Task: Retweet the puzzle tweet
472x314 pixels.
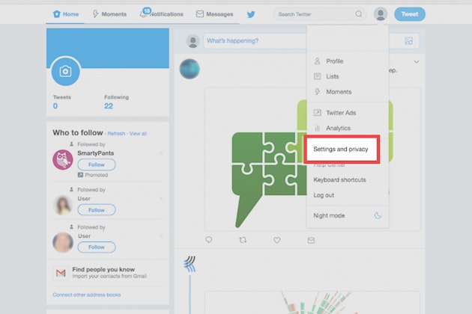Action: (243, 240)
